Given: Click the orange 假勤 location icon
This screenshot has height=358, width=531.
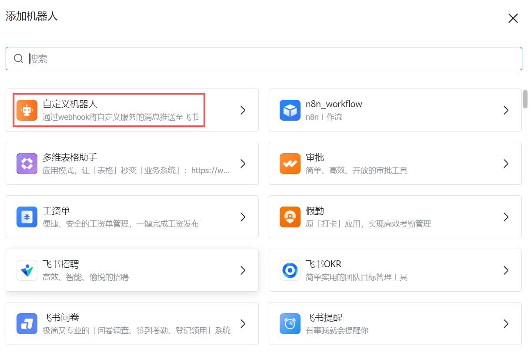Looking at the screenshot, I should coord(290,217).
